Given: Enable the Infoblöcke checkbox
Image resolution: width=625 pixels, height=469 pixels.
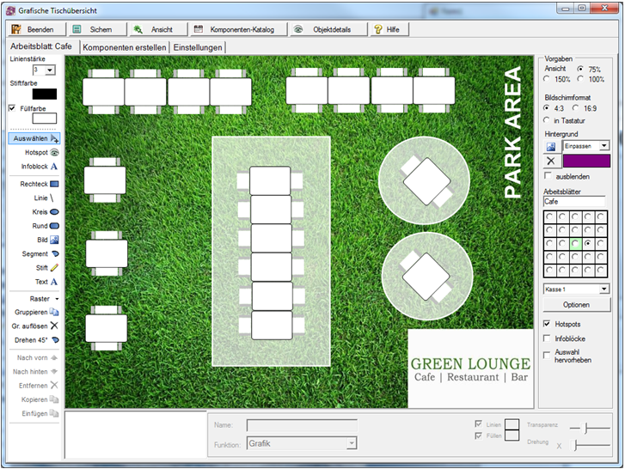Looking at the screenshot, I should pos(548,338).
